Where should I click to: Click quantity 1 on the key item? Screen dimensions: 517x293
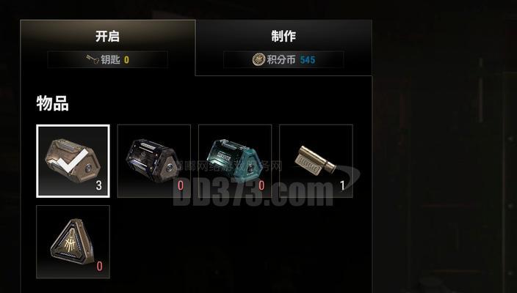[342, 186]
